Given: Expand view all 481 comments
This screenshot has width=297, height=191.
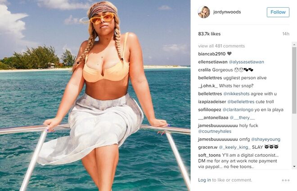Looking at the screenshot, I should tap(221, 46).
